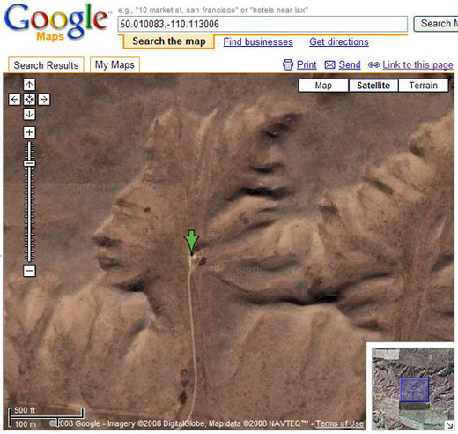Image resolution: width=458 pixels, height=434 pixels.
Task: Click the center return-to-last-result button
Action: 29,100
